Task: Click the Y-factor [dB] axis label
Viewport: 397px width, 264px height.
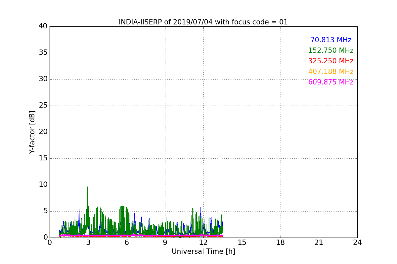Action: [32, 132]
